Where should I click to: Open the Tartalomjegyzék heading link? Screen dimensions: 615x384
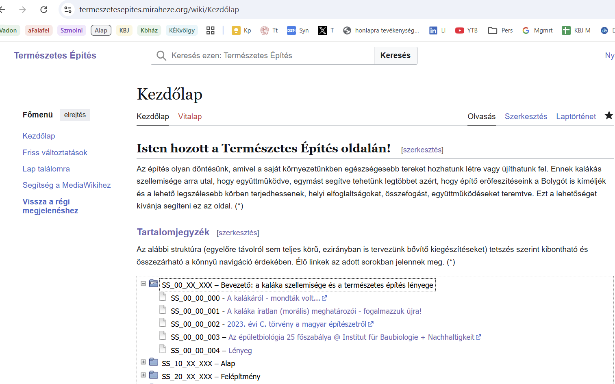[173, 232]
